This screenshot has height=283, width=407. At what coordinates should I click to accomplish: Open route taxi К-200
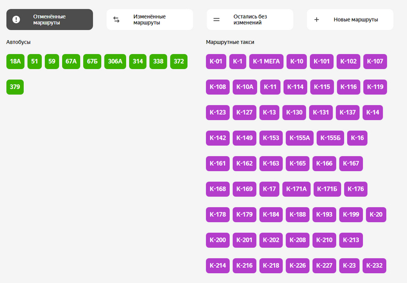tap(217, 240)
